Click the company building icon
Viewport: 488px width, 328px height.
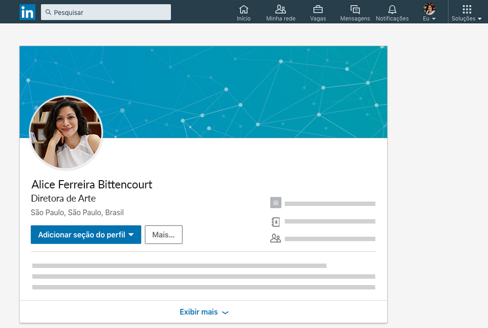pos(276,203)
